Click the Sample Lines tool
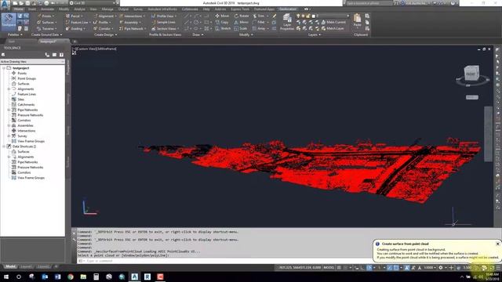The height and width of the screenshot is (282, 502). (x=164, y=23)
